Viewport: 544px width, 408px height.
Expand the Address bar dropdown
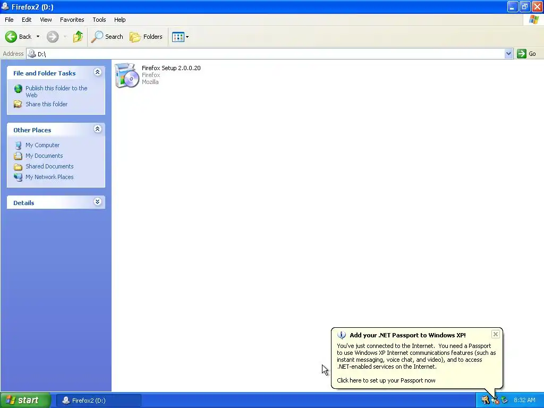508,54
